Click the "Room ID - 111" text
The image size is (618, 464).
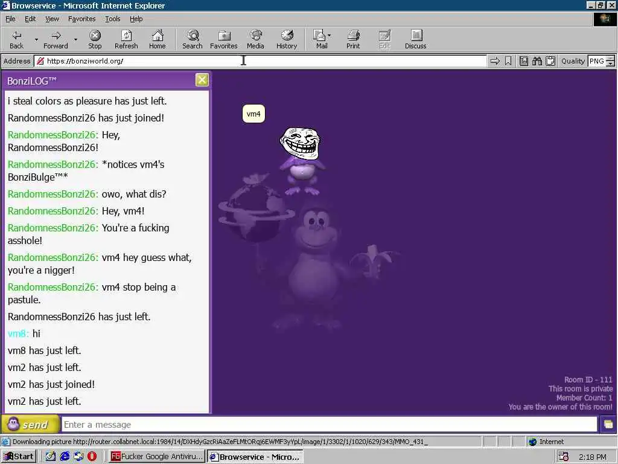(588, 379)
